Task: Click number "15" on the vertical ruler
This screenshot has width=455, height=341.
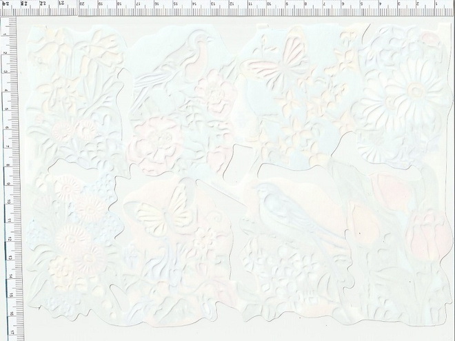Action: coord(11,295)
